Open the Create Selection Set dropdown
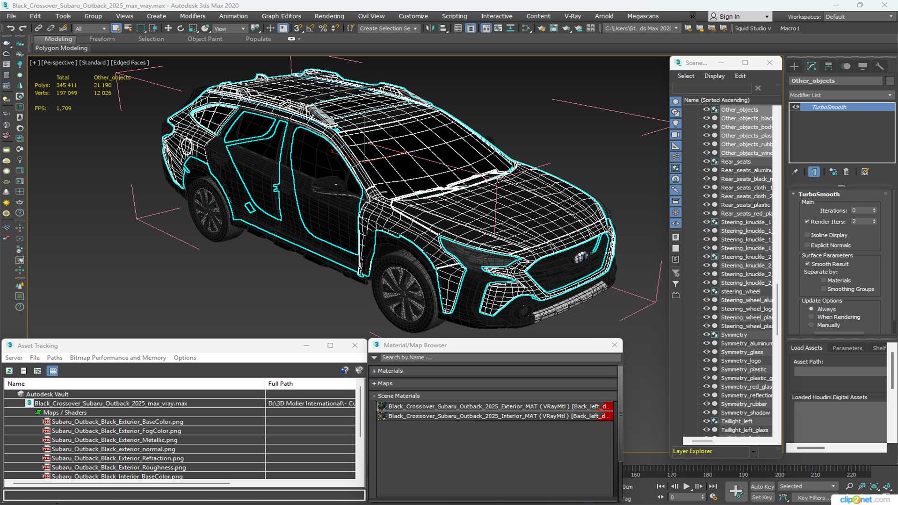Viewport: 898px width, 505px height. pos(388,29)
